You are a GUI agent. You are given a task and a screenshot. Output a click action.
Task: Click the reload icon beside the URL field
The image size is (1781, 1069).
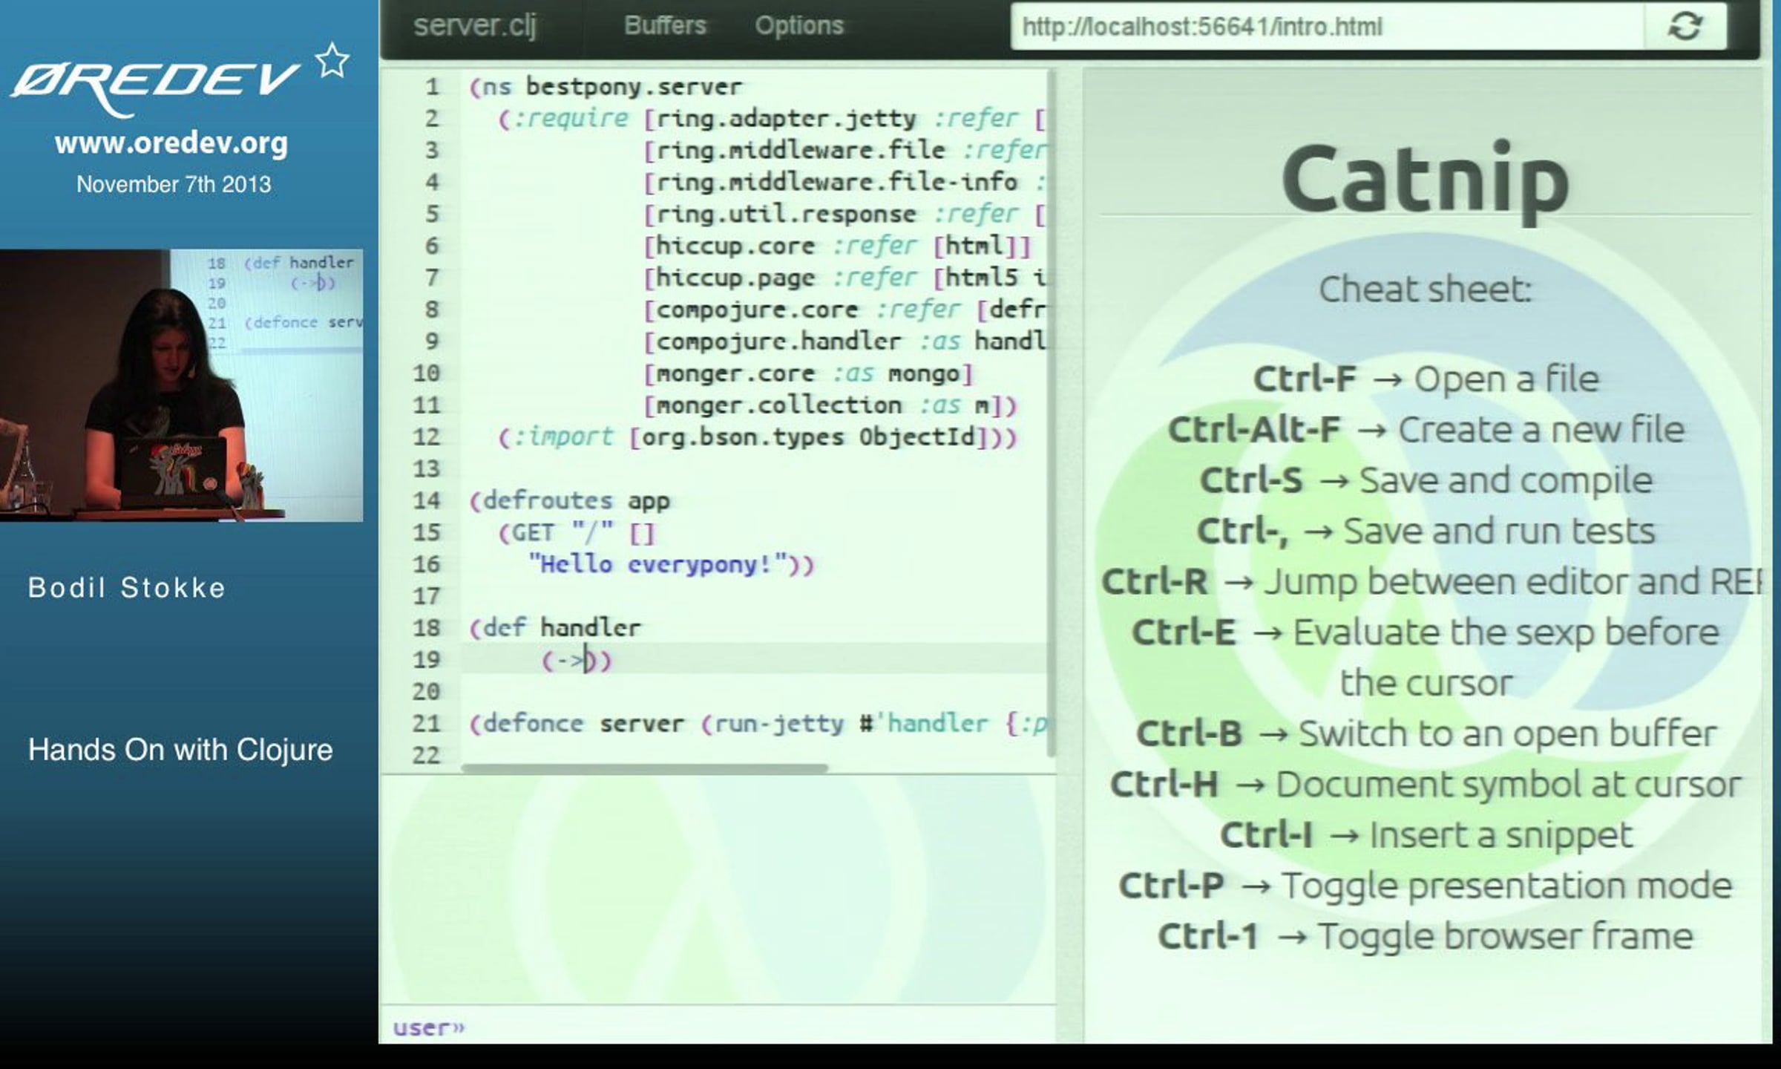[x=1685, y=27]
